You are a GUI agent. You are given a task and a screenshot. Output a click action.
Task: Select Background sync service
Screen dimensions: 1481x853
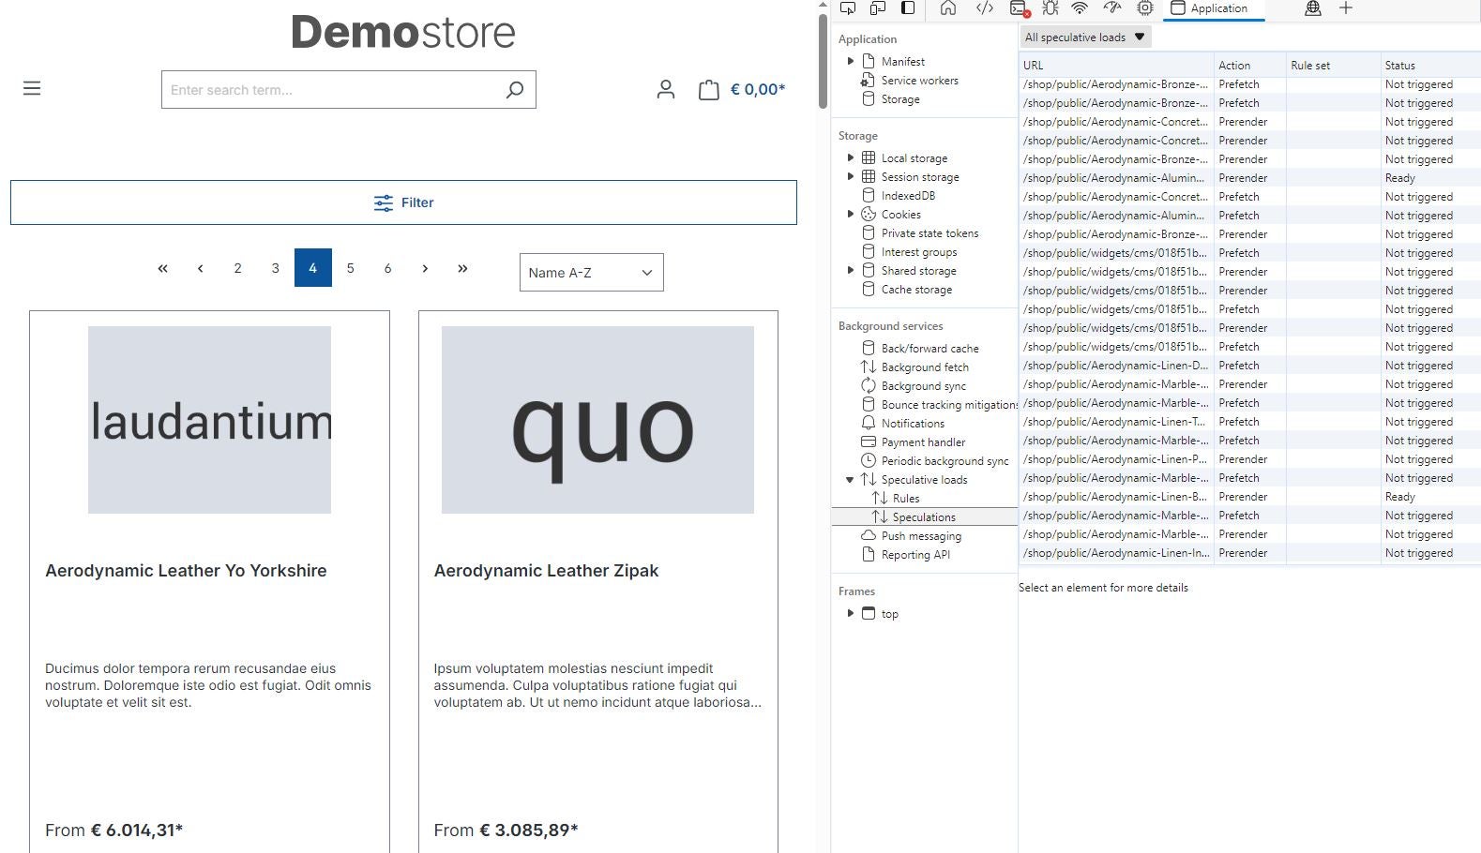[x=923, y=386]
